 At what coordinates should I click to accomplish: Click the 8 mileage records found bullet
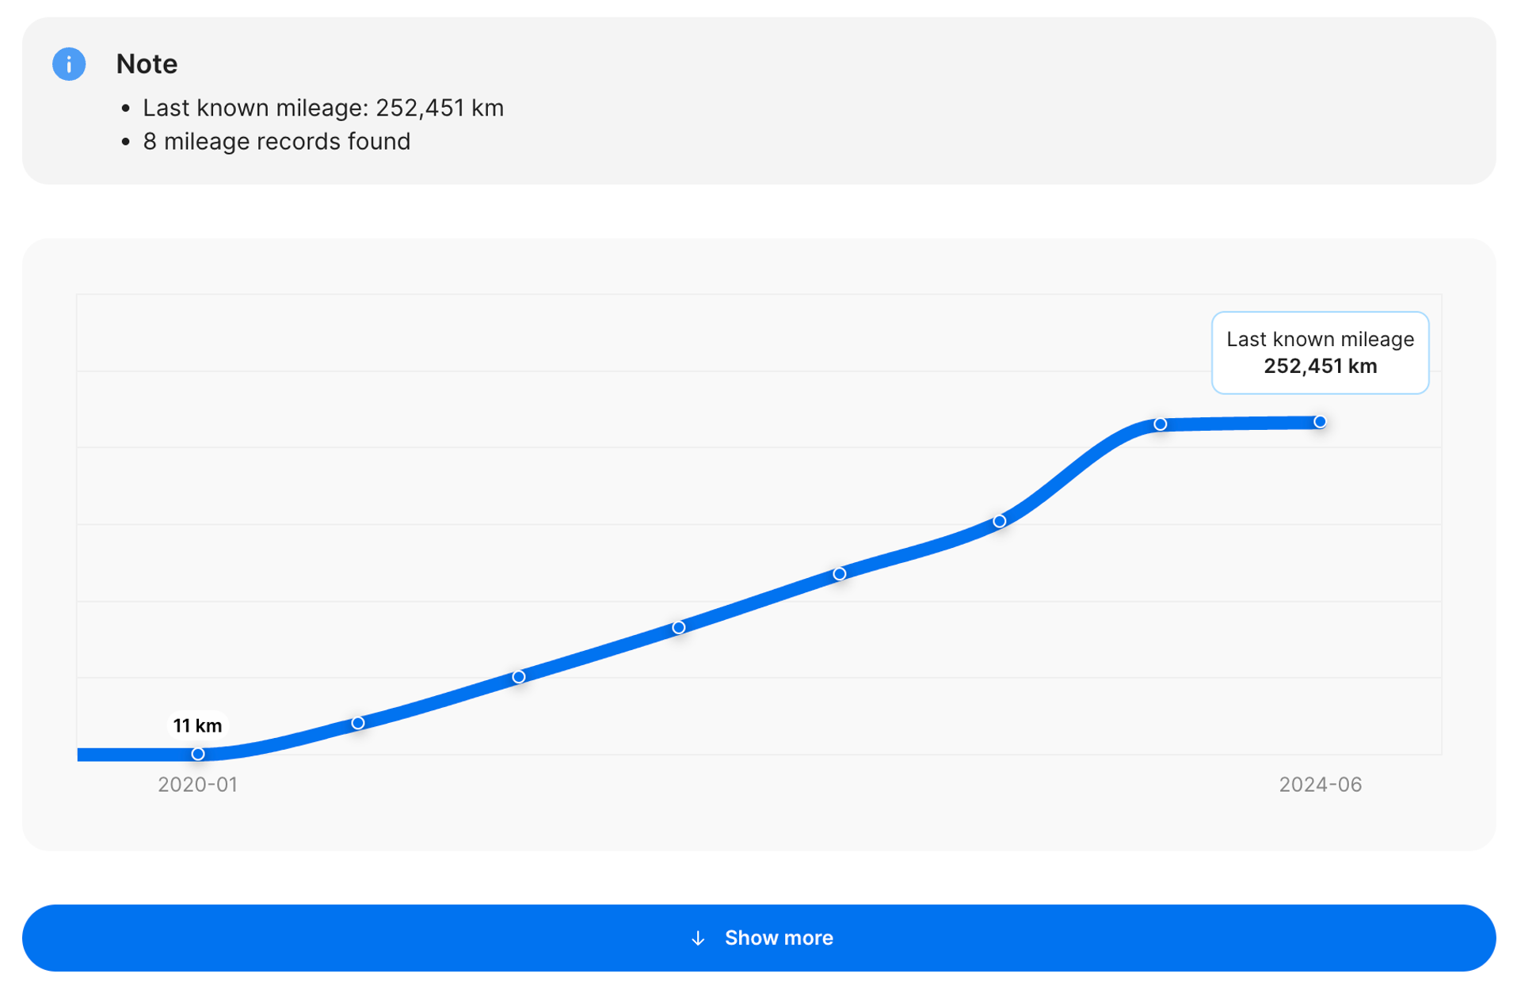tap(276, 142)
